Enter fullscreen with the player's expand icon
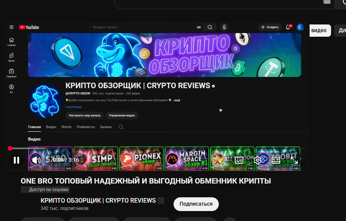346x221 pixels. coord(294,160)
